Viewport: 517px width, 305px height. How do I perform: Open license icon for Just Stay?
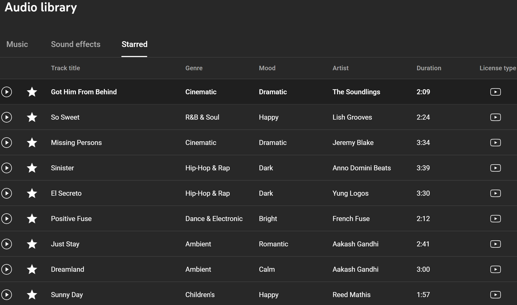coord(496,244)
